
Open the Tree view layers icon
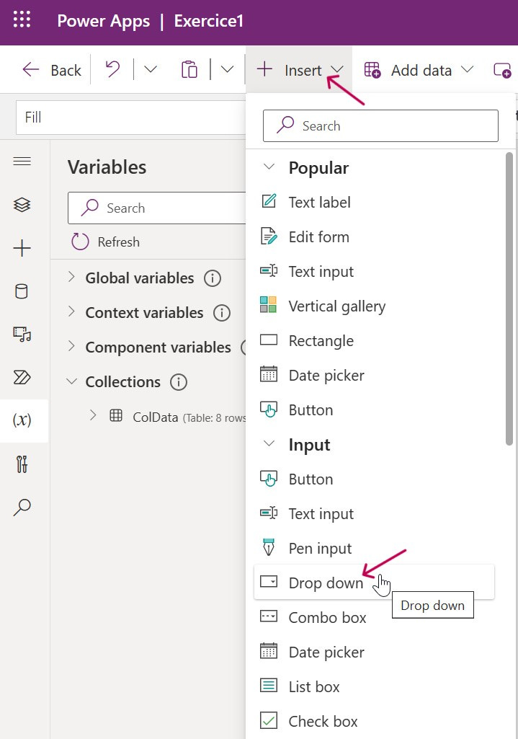22,205
